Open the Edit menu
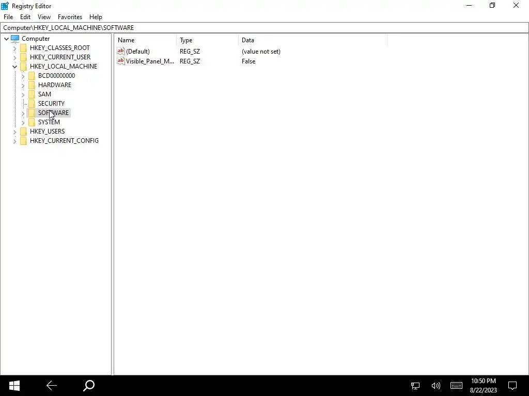 (x=25, y=17)
